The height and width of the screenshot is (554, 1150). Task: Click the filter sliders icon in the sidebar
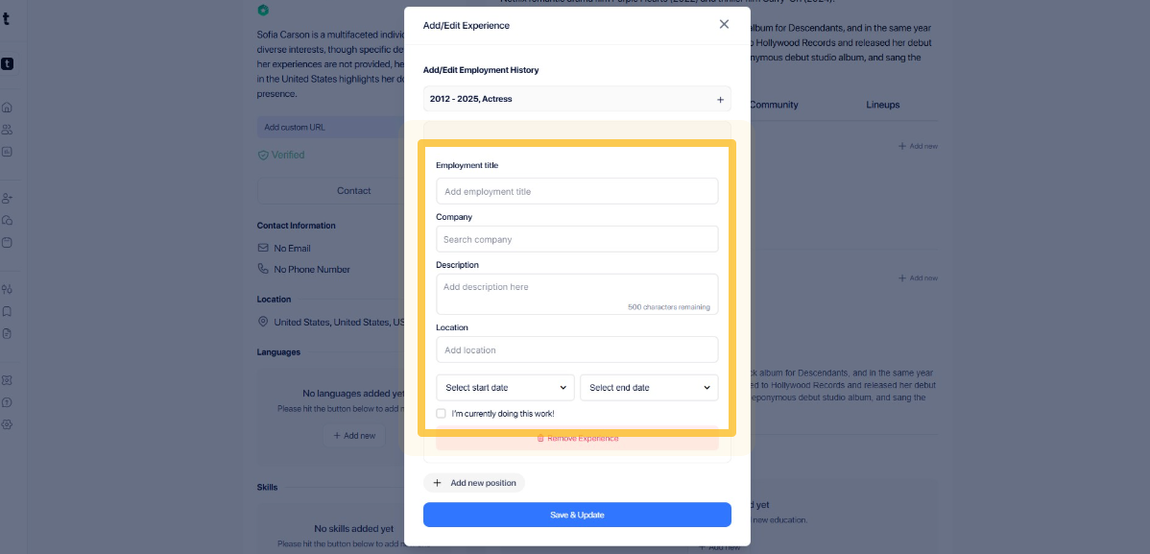(x=8, y=289)
